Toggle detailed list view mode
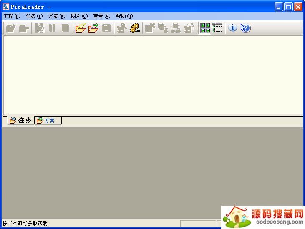305x229 pixels. click(x=217, y=28)
